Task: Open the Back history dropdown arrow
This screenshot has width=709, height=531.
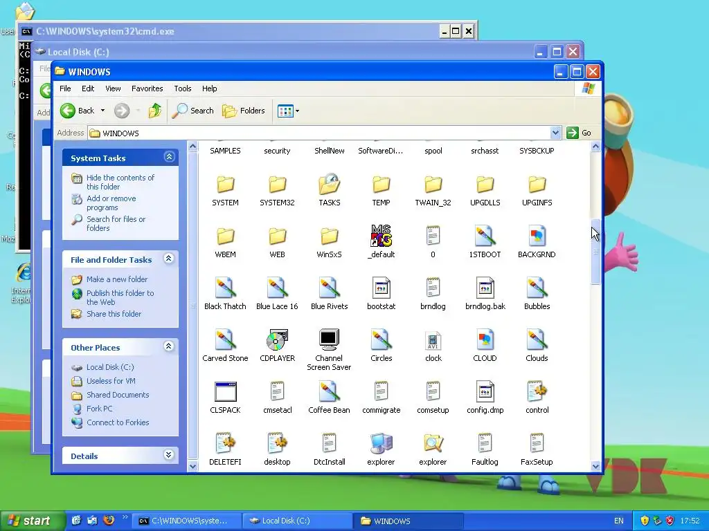Action: point(102,111)
